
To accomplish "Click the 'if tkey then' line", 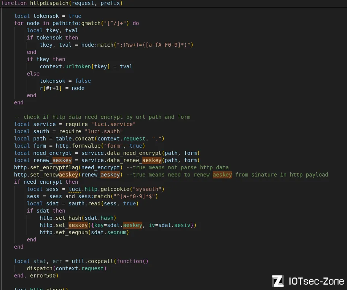I will pos(46,59).
